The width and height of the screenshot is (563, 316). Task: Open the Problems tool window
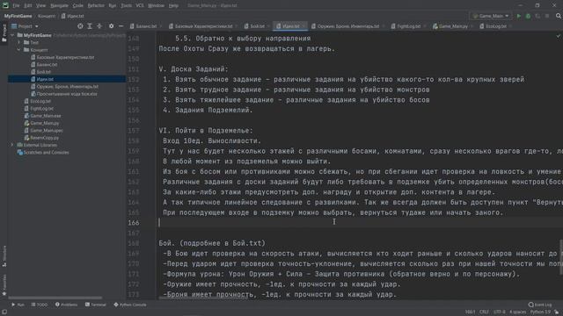[x=67, y=305]
